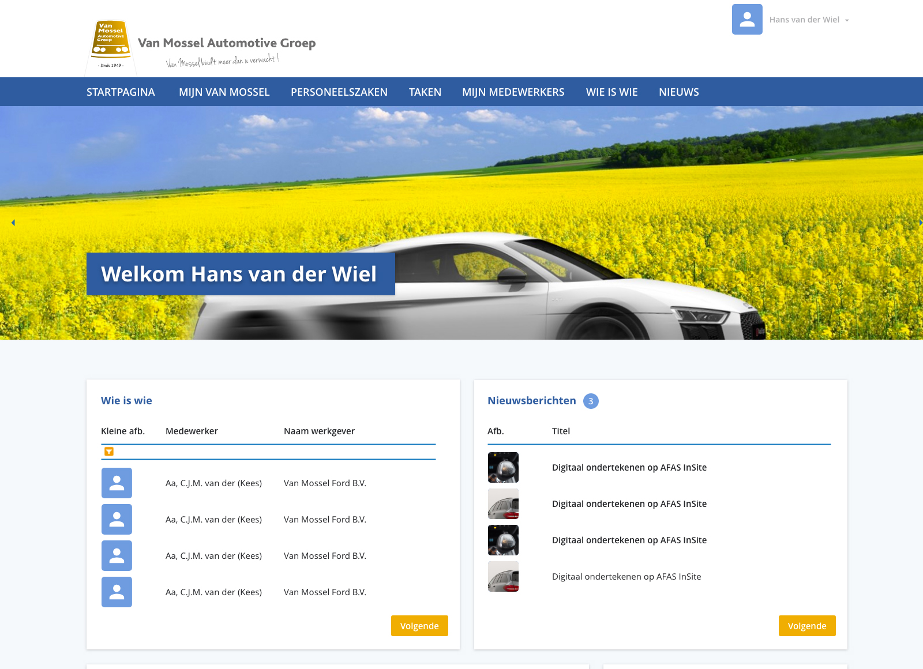
Task: Open fourth Aa, C.J.M. van der (Kees) row
Action: pyautogui.click(x=213, y=592)
